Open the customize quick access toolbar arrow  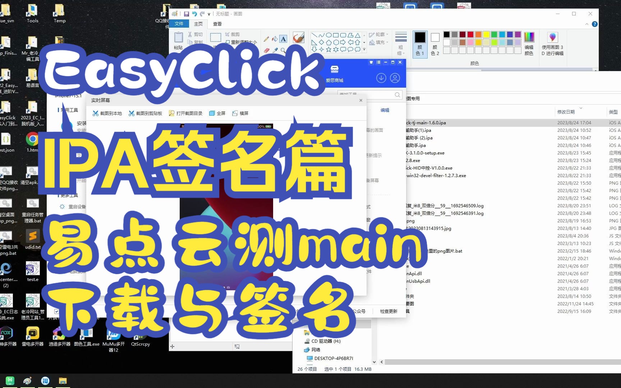tap(209, 14)
